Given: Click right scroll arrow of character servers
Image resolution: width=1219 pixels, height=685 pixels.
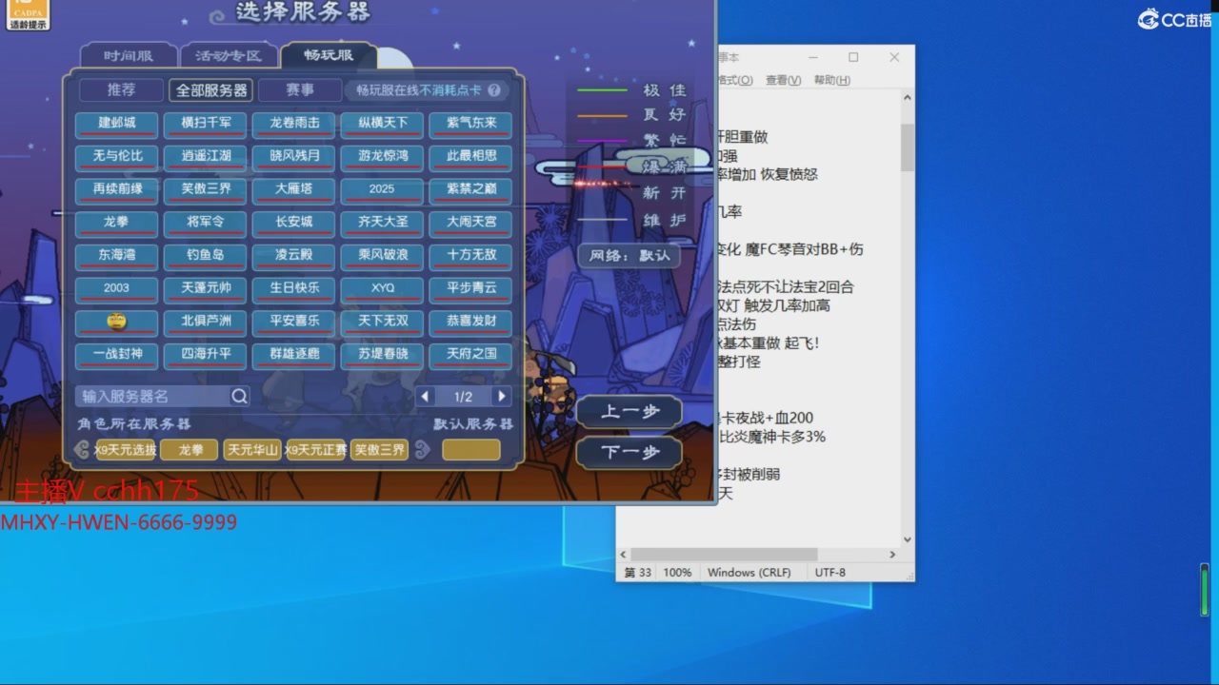Looking at the screenshot, I should click(x=423, y=449).
